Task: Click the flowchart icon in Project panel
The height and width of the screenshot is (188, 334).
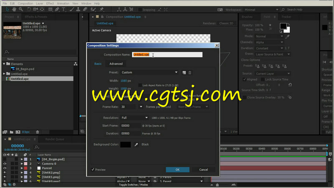Action: click(76, 64)
